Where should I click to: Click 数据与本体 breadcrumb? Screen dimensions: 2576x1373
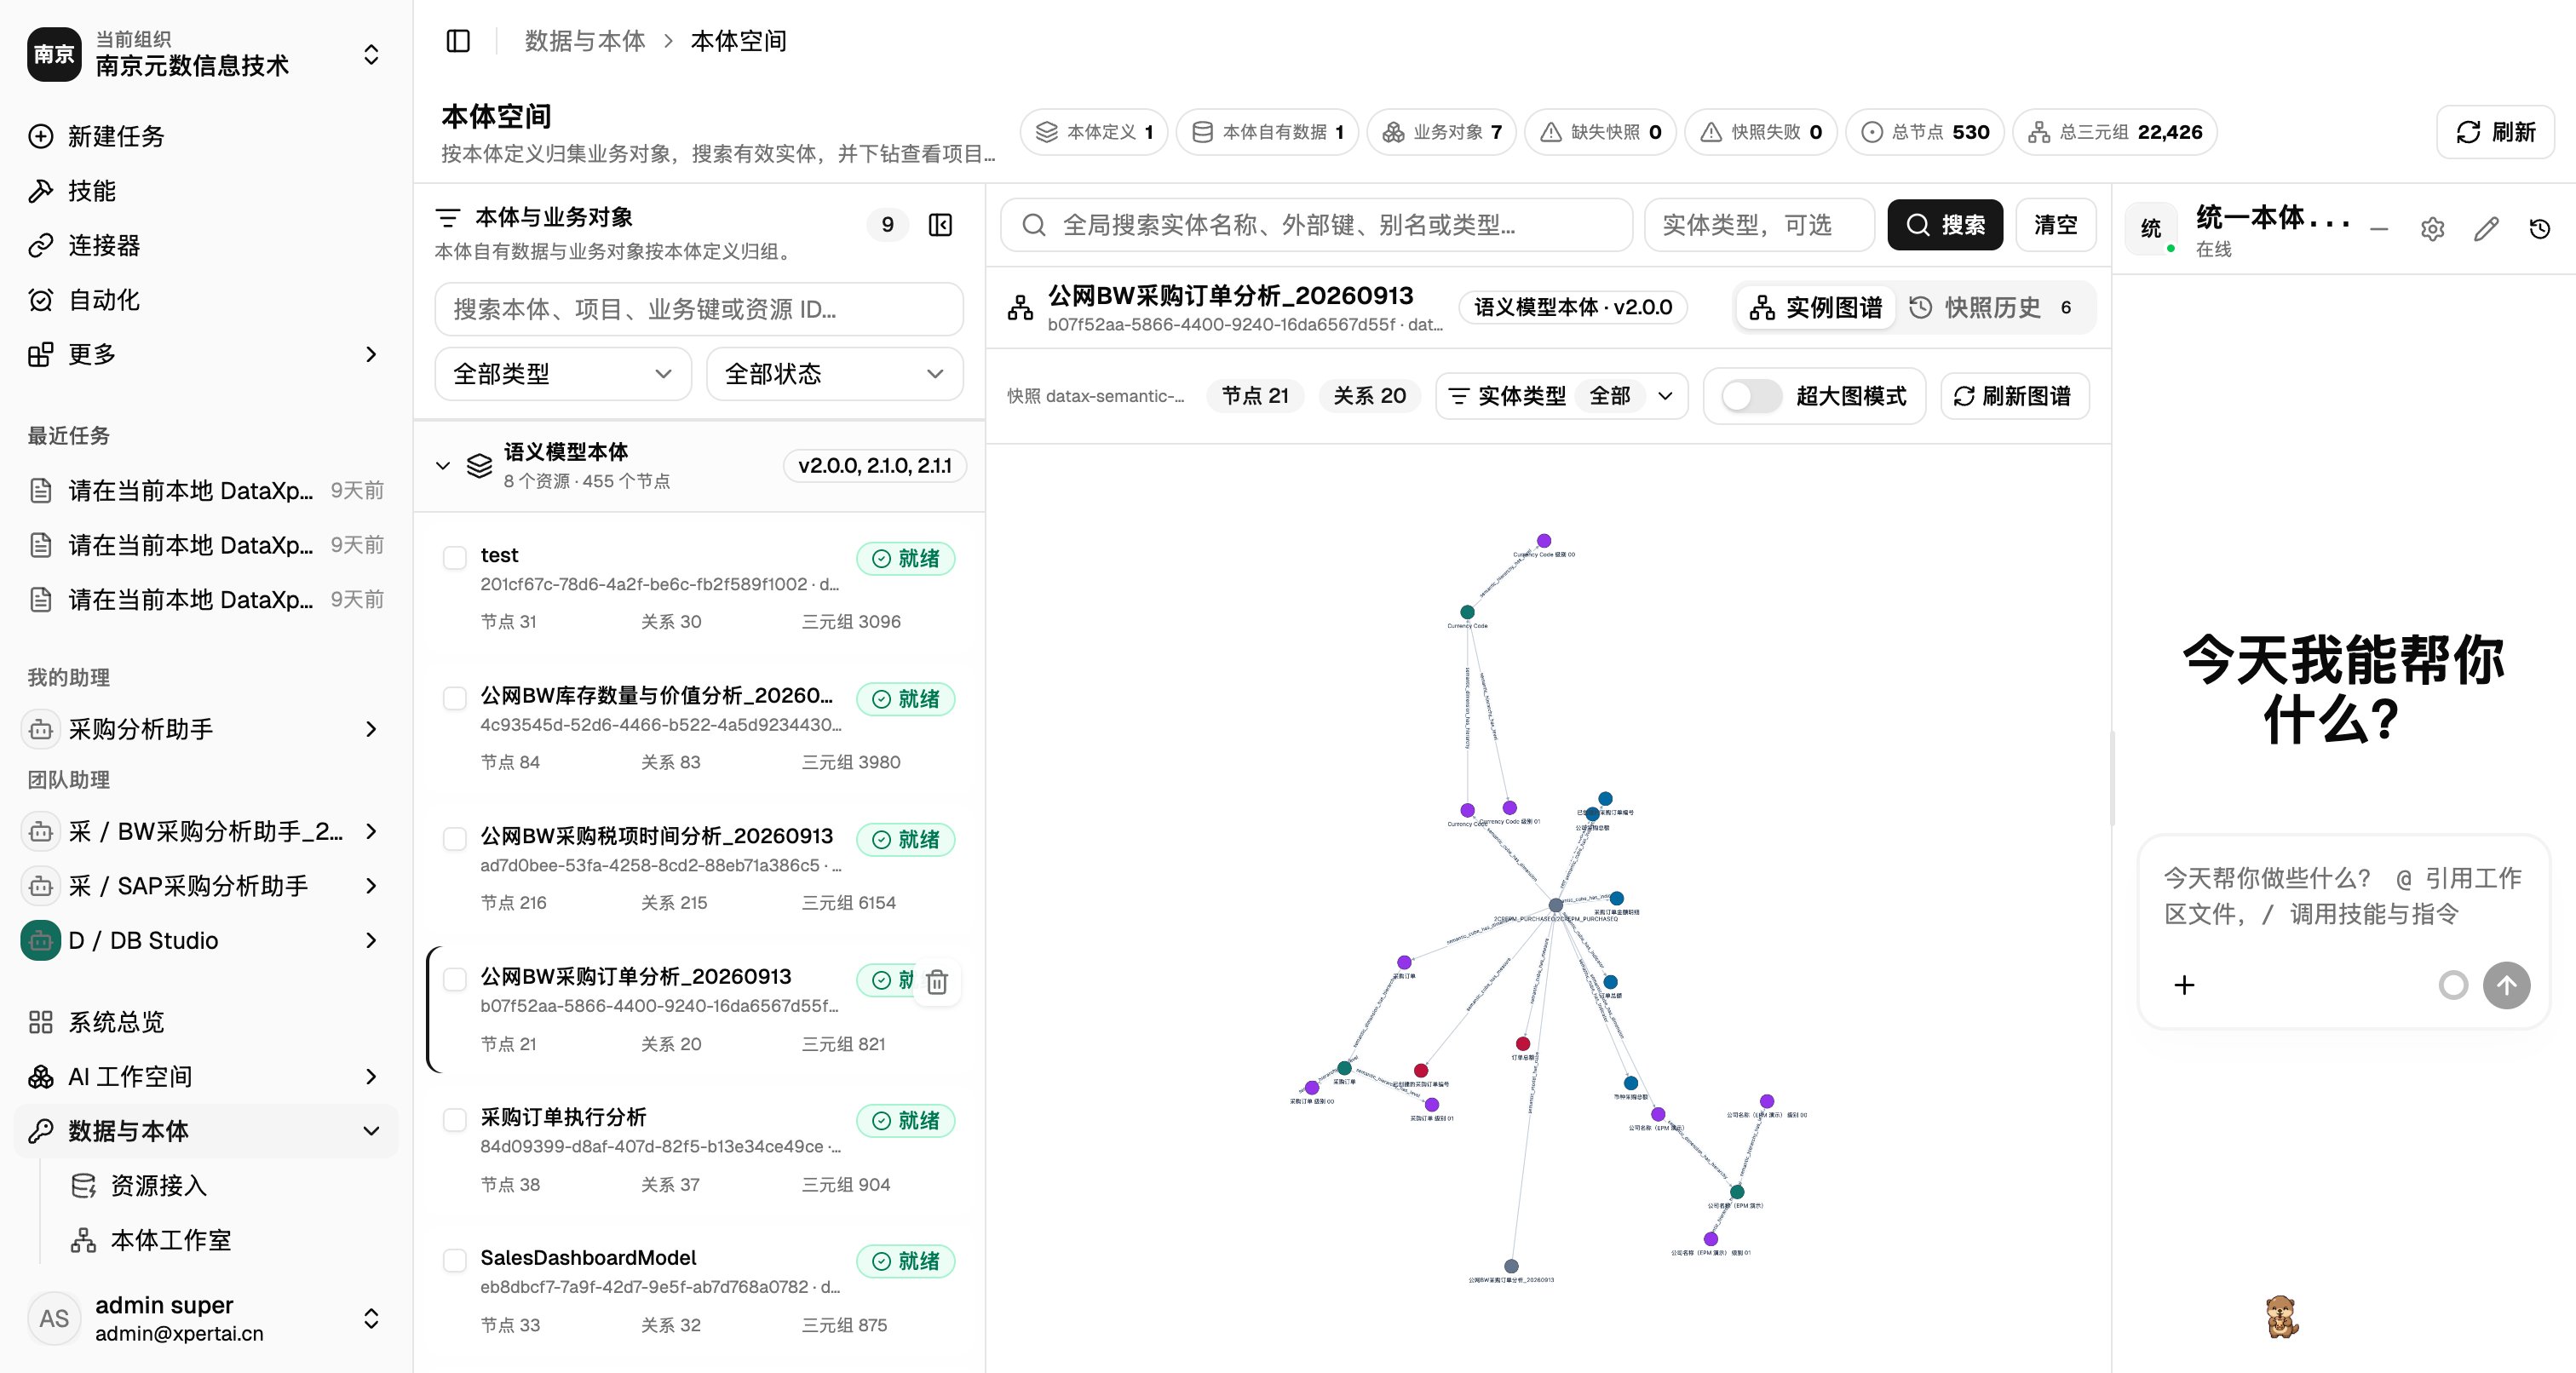coord(585,41)
